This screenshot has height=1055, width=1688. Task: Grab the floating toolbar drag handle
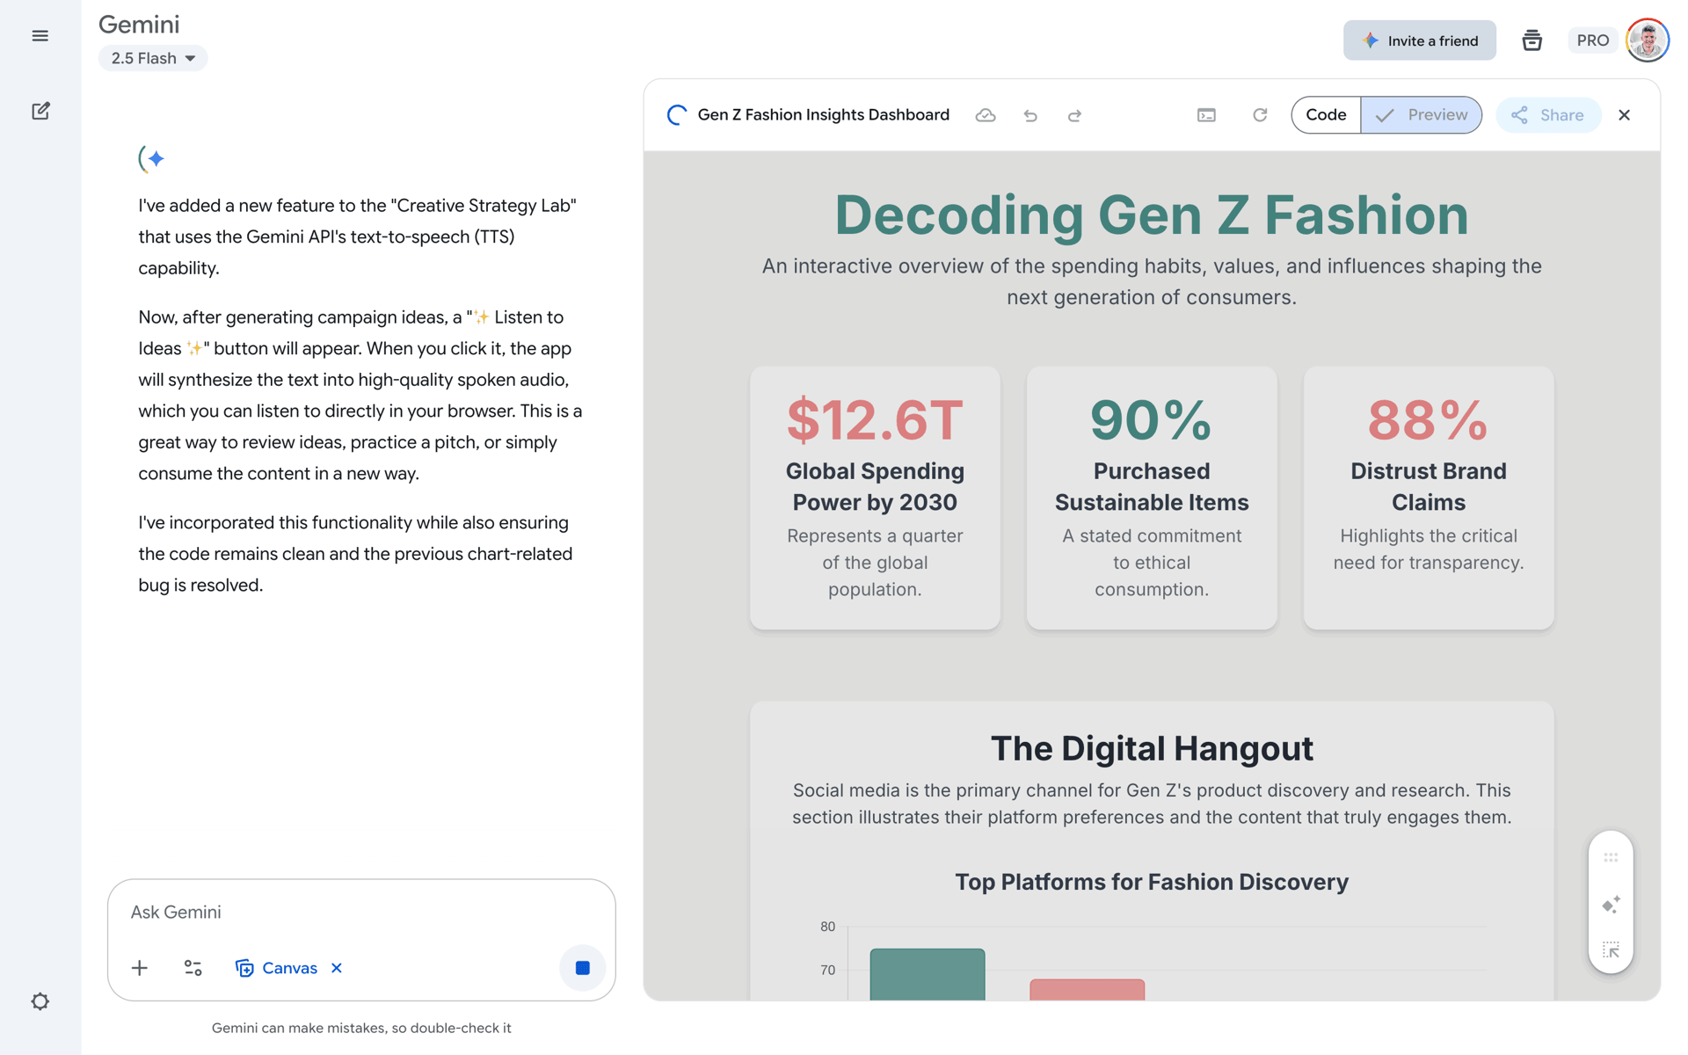click(x=1611, y=857)
